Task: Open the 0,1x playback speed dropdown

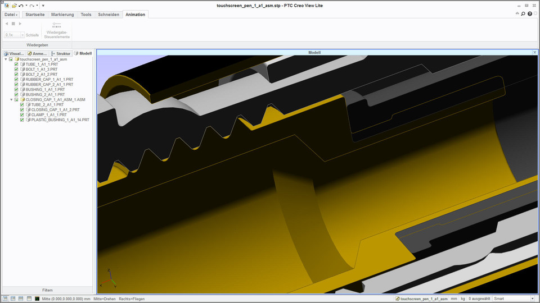Action: 22,35
